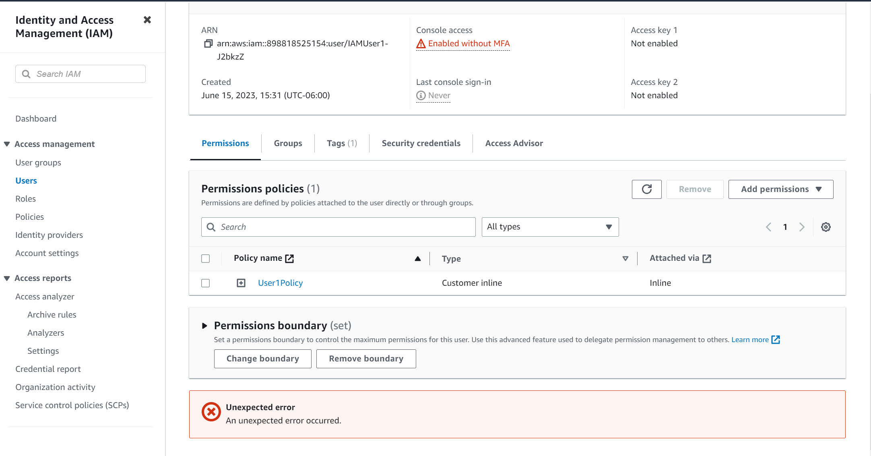Switch to the Security credentials tab

pos(421,143)
